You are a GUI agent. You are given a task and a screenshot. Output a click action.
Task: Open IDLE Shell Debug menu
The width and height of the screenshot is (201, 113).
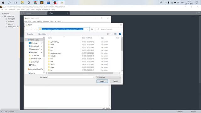(x=40, y=21)
